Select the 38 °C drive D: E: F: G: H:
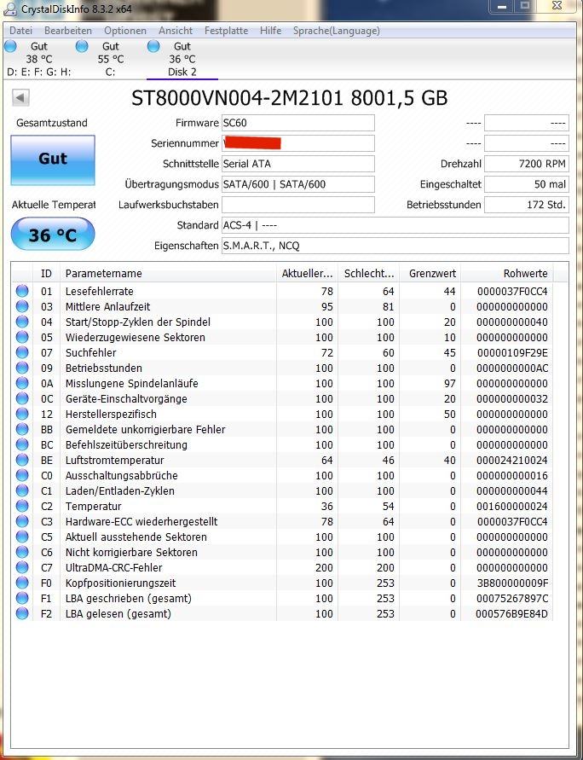The image size is (583, 760). point(38,59)
